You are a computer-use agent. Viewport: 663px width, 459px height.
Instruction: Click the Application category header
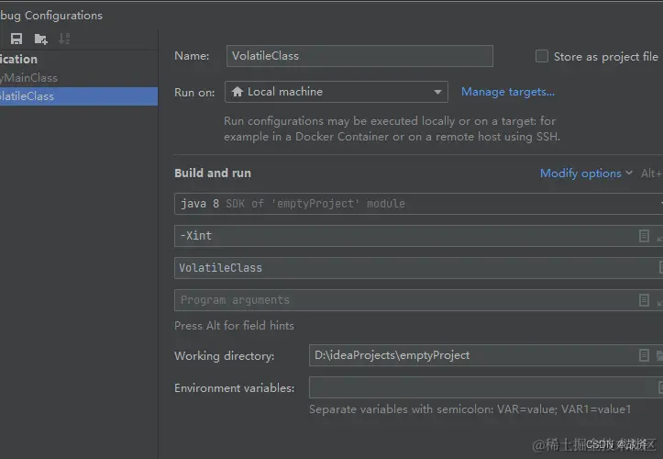18,60
